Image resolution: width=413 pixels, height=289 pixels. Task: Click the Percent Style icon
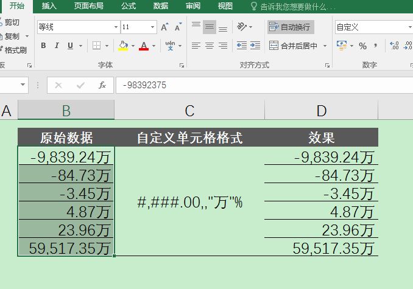tap(362, 46)
